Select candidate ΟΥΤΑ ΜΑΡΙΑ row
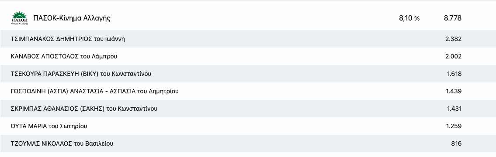The image size is (496, 157). (248, 126)
